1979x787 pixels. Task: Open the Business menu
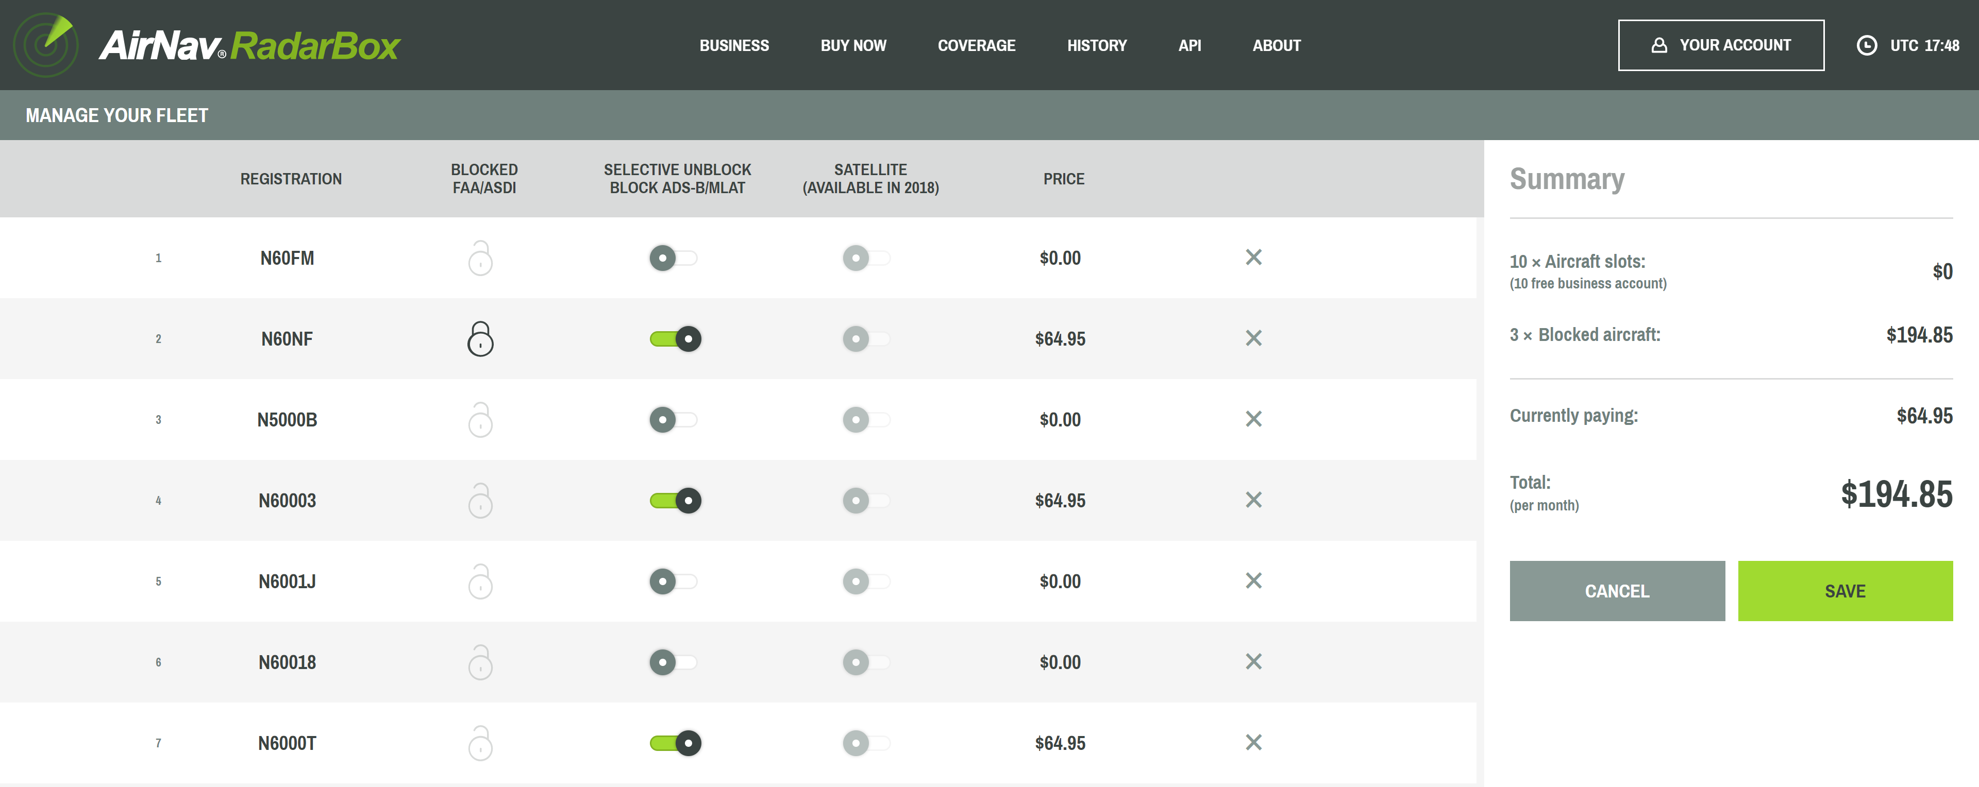click(734, 45)
